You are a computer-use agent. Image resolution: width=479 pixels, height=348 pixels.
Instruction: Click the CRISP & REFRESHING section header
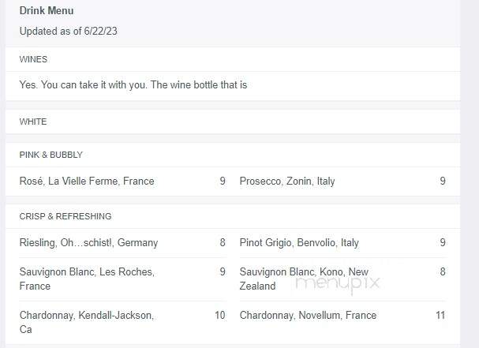click(65, 216)
